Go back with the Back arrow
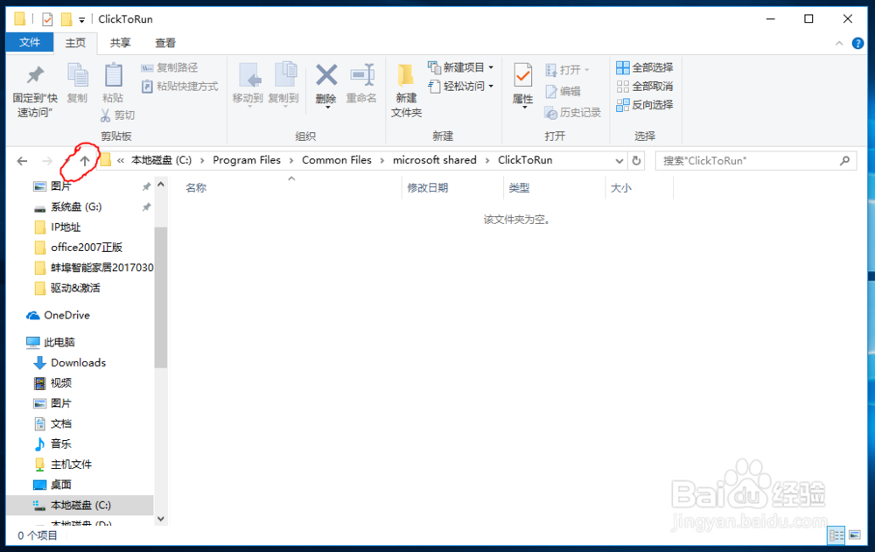The height and width of the screenshot is (552, 875). (x=23, y=161)
